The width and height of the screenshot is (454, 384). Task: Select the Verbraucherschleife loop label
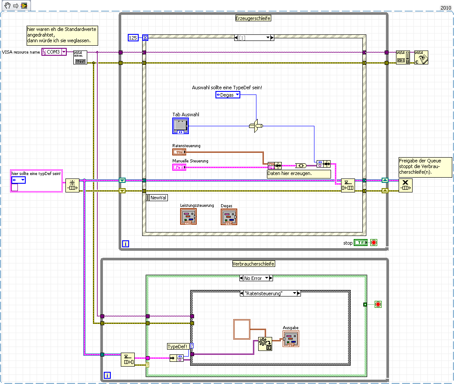(x=253, y=264)
